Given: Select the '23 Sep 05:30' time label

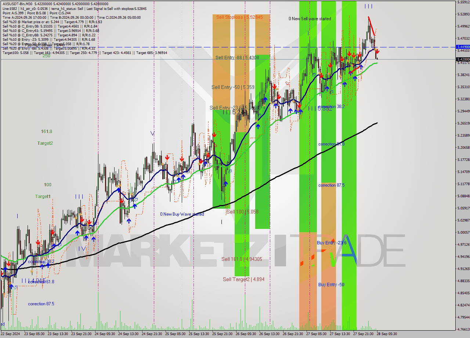Looking at the screenshot, I should 34,334.
